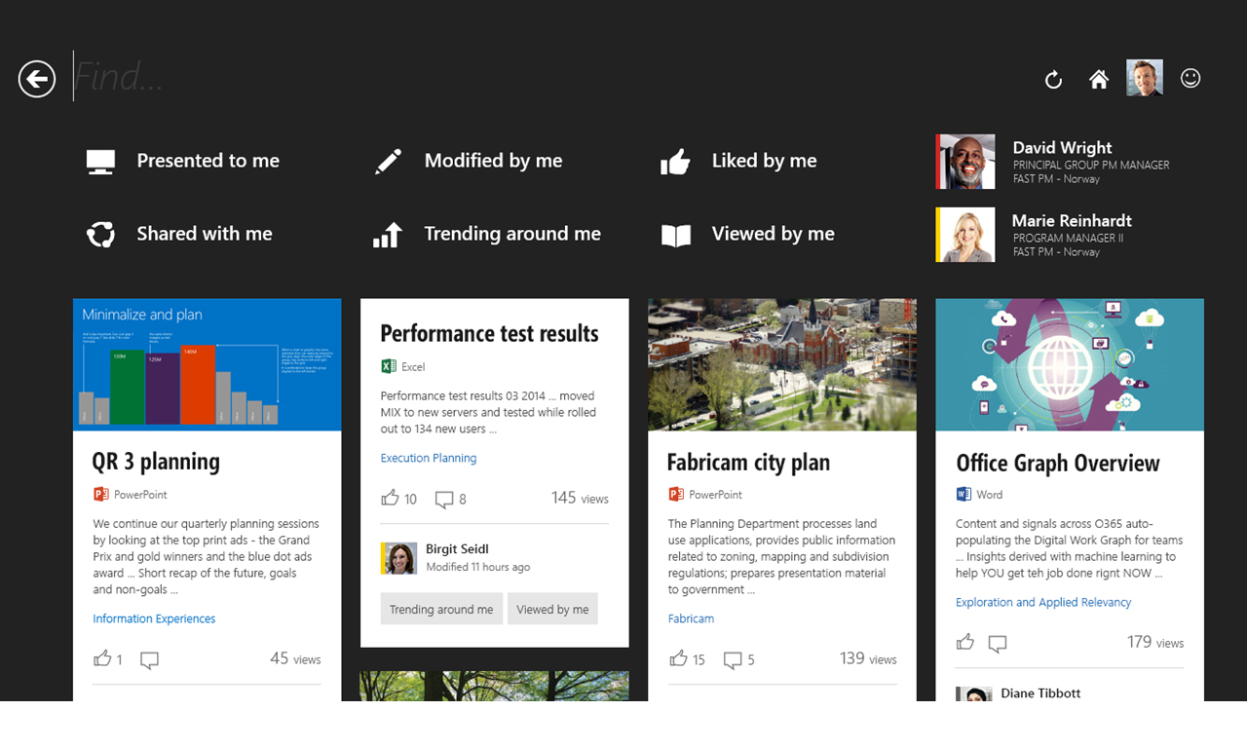The height and width of the screenshot is (748, 1247).
Task: Click the Modified by me pencil icon
Action: click(x=388, y=162)
